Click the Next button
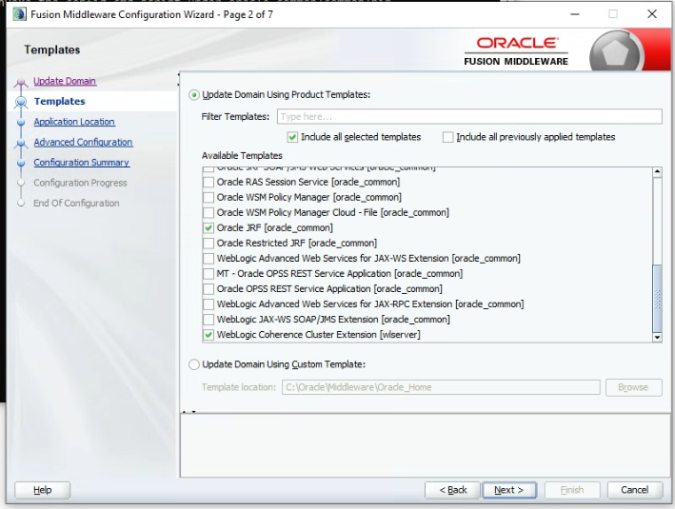675x509 pixels. point(509,490)
